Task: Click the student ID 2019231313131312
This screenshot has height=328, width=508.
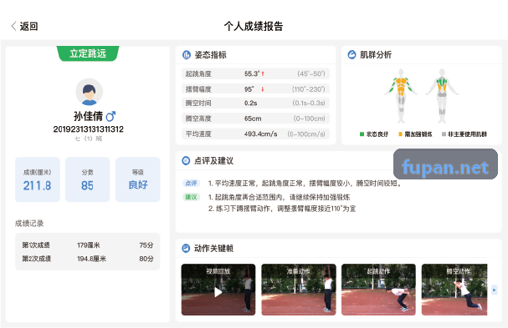Action: coord(88,129)
